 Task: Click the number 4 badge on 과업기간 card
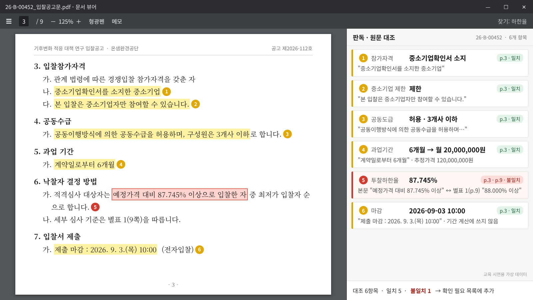[363, 150]
